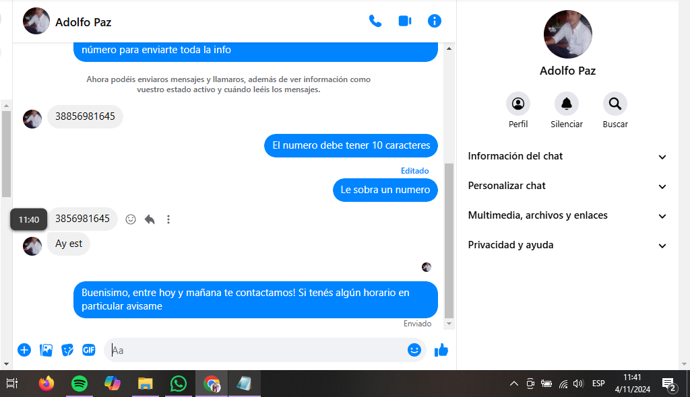Screen dimensions: 690x397
Task: Show hidden system tray icons
Action: coord(513,384)
